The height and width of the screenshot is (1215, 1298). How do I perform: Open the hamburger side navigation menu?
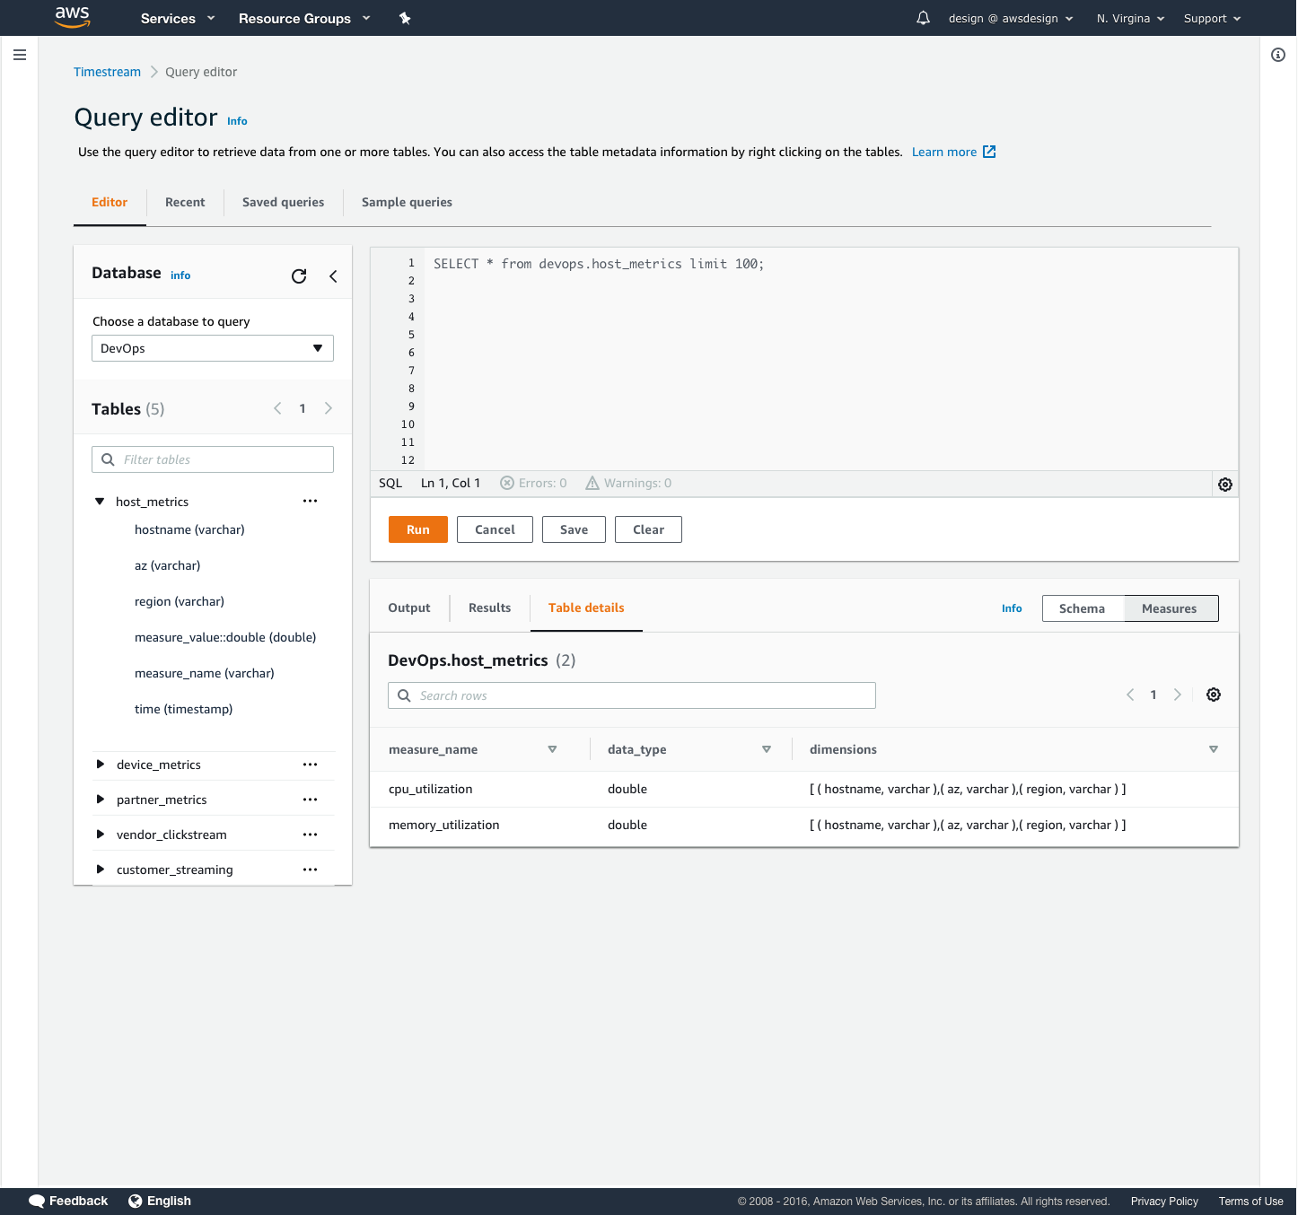[x=20, y=55]
